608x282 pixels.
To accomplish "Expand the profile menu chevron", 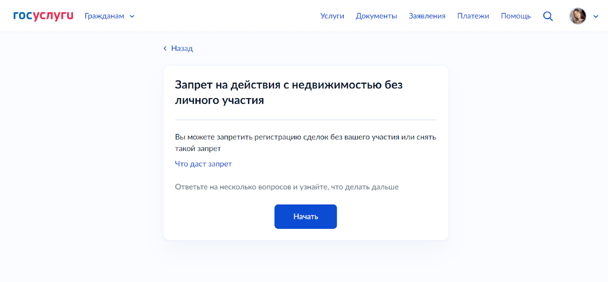I will 596,16.
